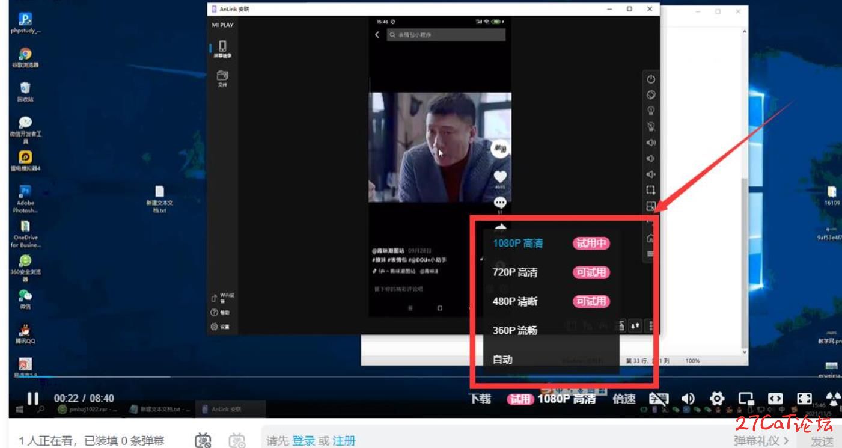Open 帮助 help in AnLink sidebar
This screenshot has height=448, width=842.
click(220, 313)
